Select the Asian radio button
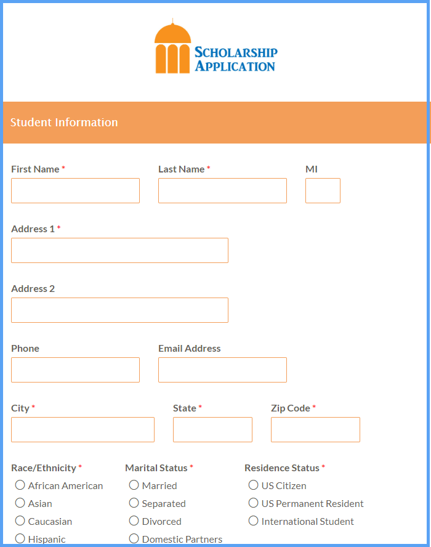The height and width of the screenshot is (547, 431). [20, 503]
